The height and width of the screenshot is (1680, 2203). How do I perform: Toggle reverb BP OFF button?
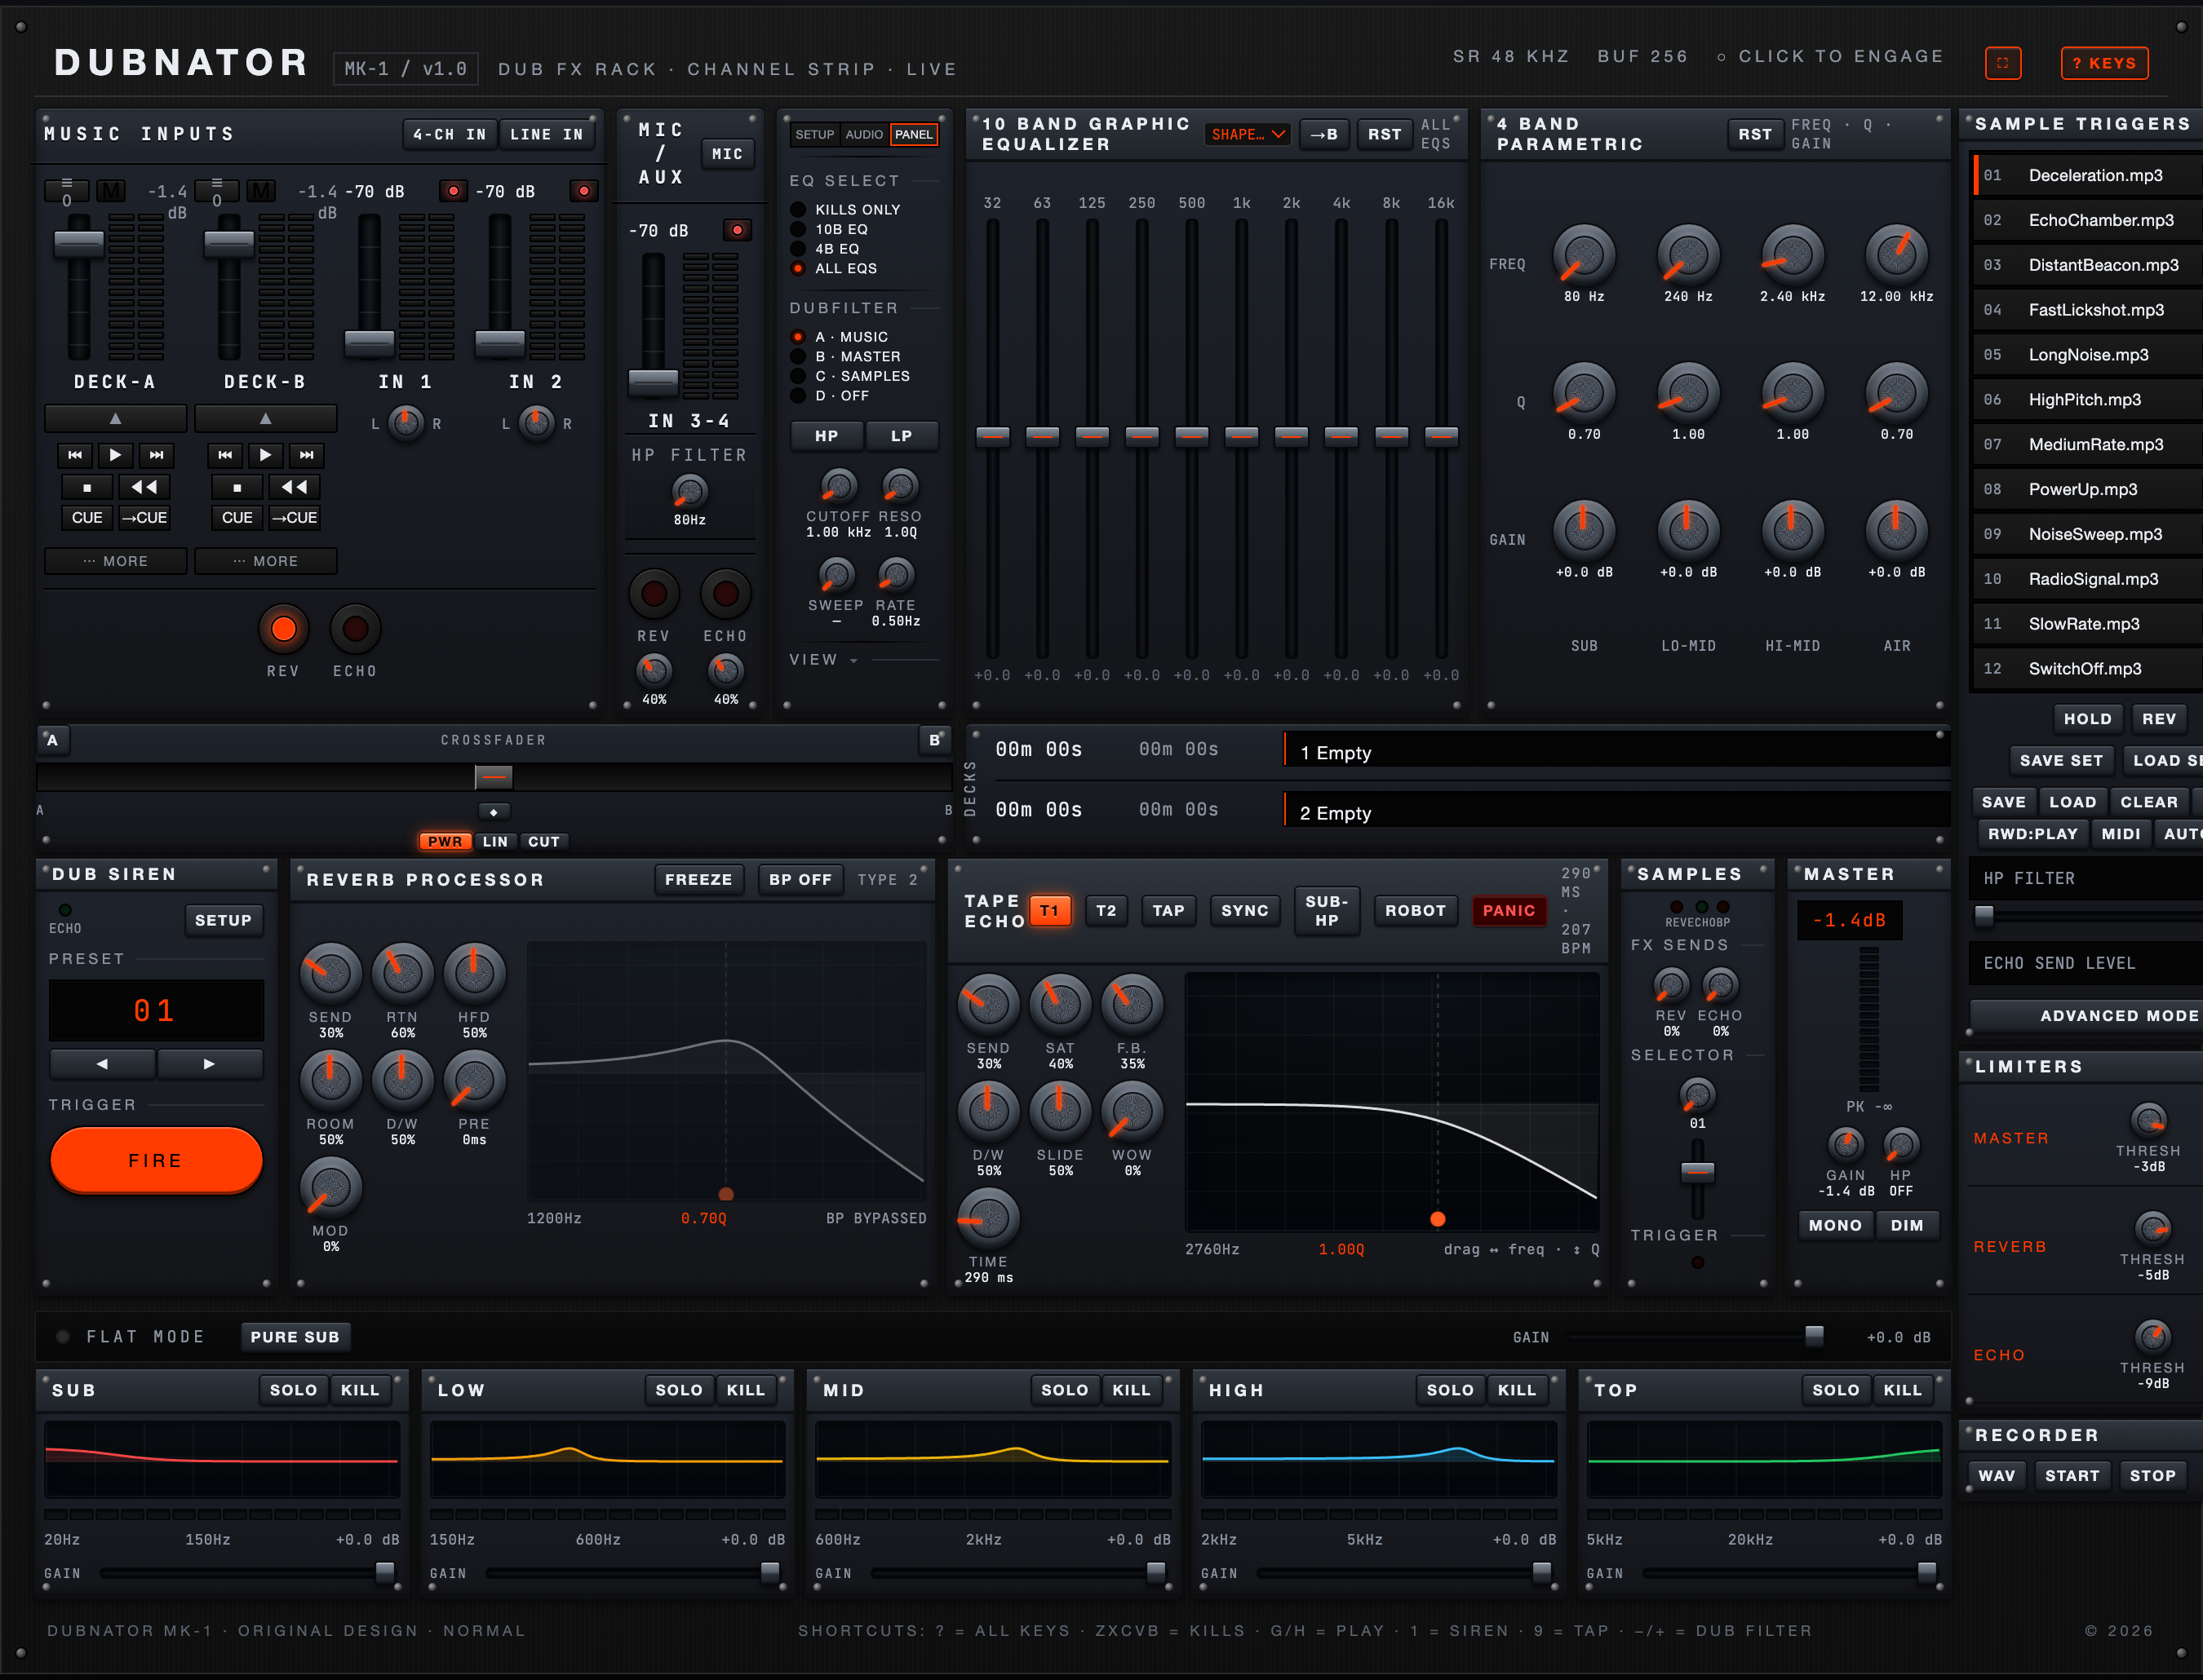tap(800, 879)
